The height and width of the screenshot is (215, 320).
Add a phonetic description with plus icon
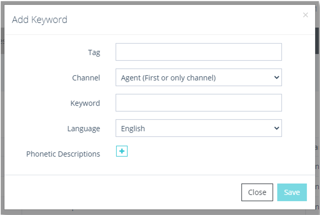click(x=122, y=151)
